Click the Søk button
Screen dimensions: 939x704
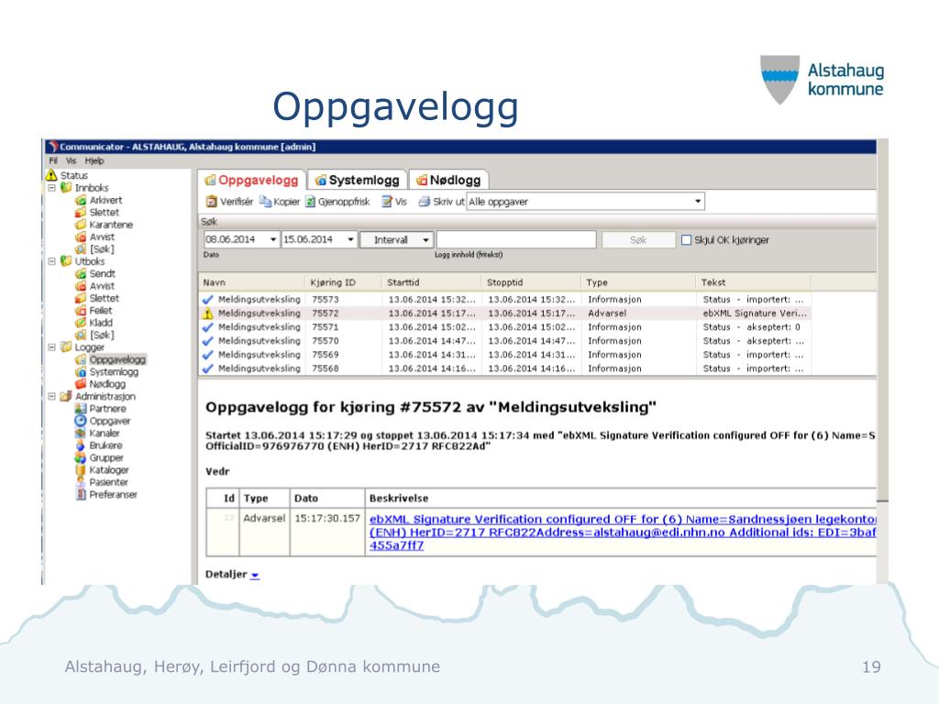coord(638,240)
